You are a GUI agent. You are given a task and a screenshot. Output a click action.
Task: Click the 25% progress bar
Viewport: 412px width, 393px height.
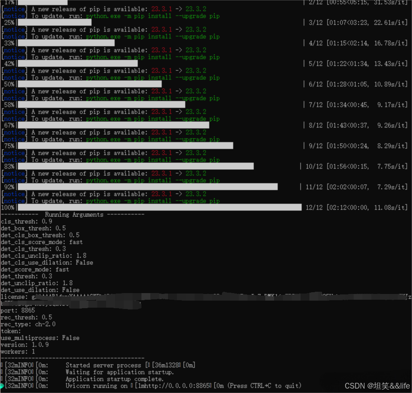pyautogui.click(x=55, y=23)
